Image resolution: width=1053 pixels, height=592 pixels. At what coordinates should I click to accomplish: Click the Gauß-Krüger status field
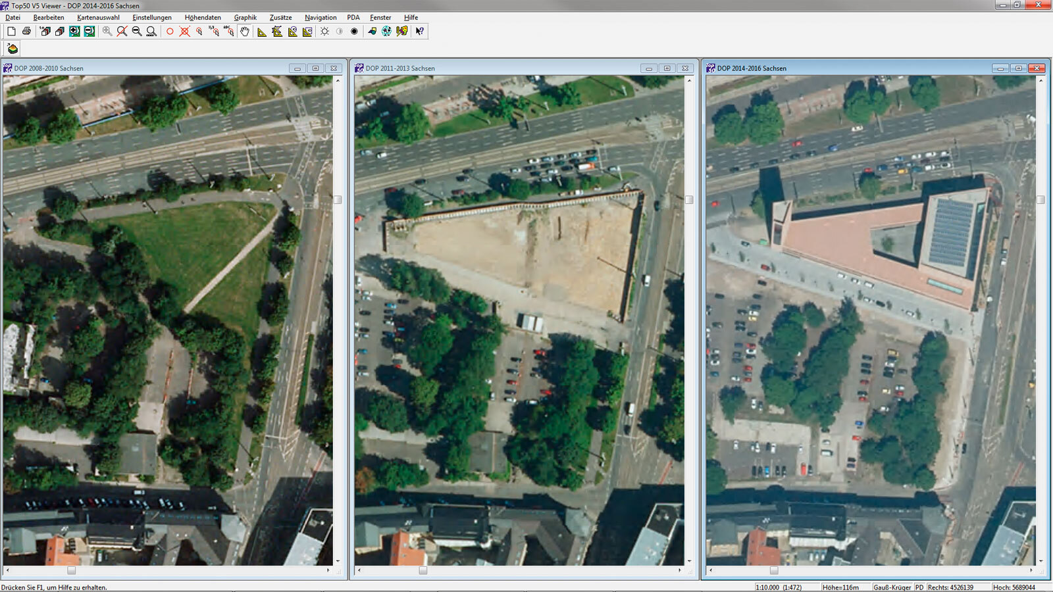click(892, 587)
